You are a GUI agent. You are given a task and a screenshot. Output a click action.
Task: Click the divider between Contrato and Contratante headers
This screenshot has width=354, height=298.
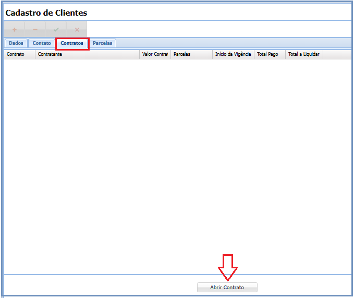35,54
